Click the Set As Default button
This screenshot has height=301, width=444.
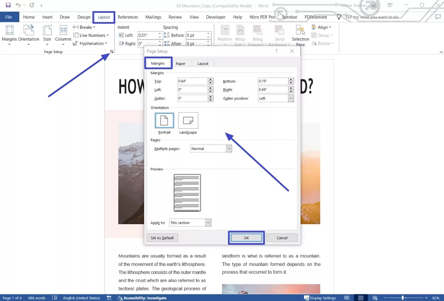click(162, 238)
